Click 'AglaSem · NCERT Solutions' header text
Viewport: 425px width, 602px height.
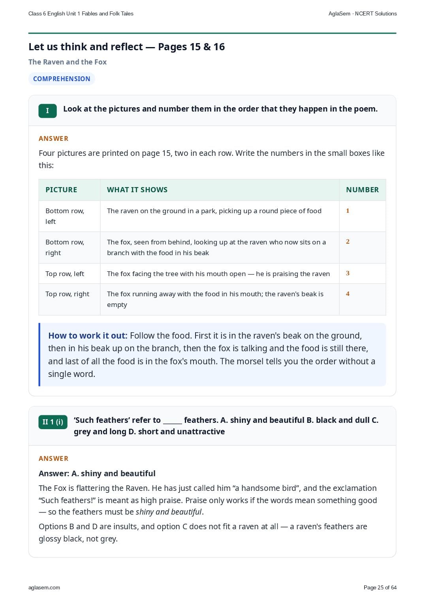click(363, 13)
